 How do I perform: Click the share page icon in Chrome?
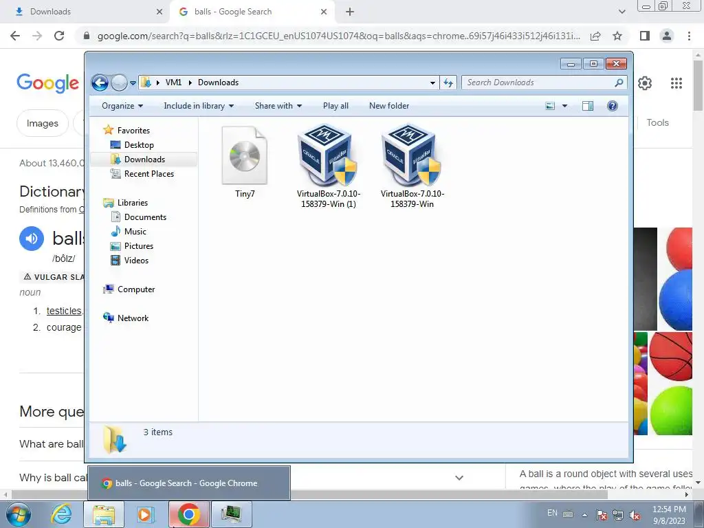pyautogui.click(x=595, y=36)
